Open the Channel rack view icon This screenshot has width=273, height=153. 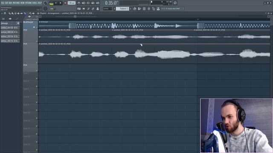(144, 8)
